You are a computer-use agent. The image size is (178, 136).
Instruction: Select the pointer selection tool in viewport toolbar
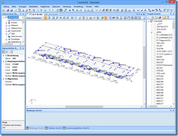(x=45, y=18)
